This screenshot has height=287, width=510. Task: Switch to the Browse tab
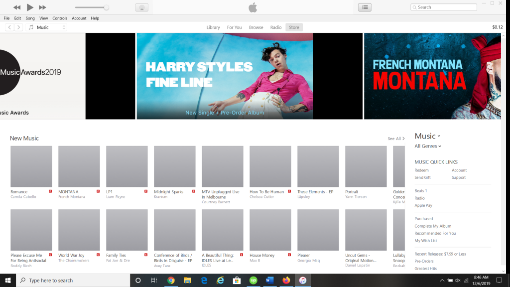click(256, 27)
